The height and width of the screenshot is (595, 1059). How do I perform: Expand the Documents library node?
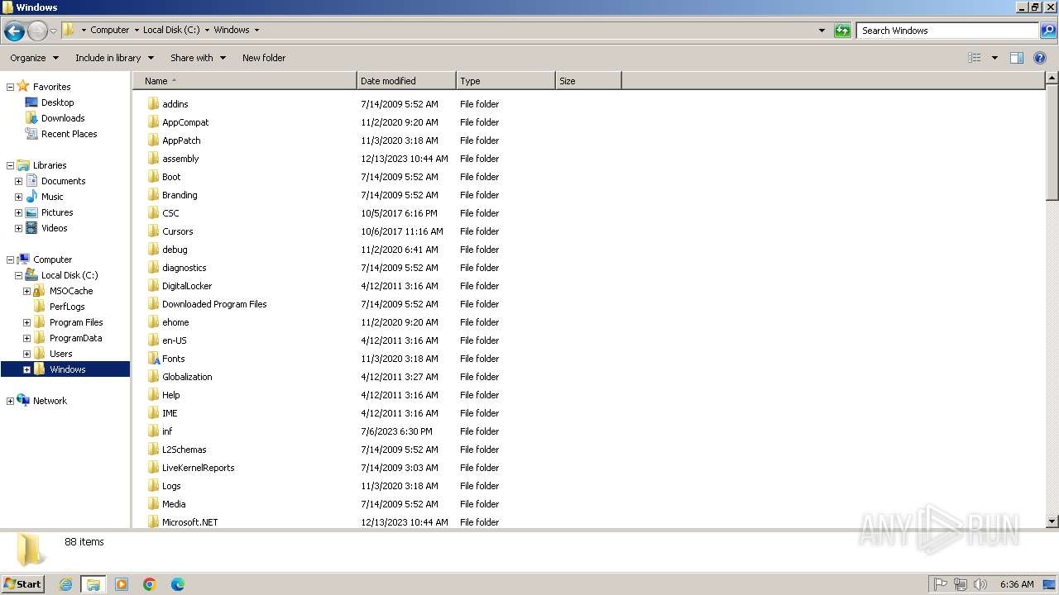pos(18,181)
